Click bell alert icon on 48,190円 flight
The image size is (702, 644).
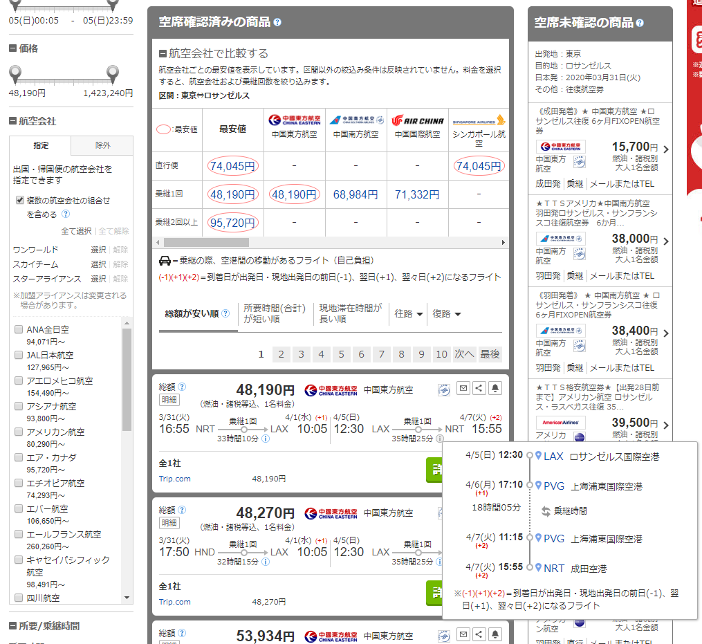click(495, 388)
